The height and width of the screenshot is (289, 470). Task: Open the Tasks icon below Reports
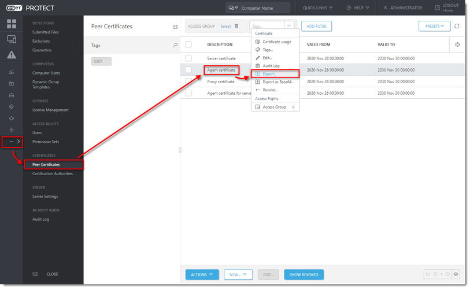point(12,84)
